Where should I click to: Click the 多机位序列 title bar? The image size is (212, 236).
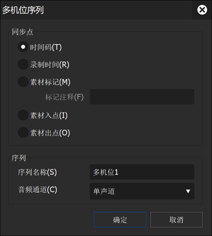point(97,10)
